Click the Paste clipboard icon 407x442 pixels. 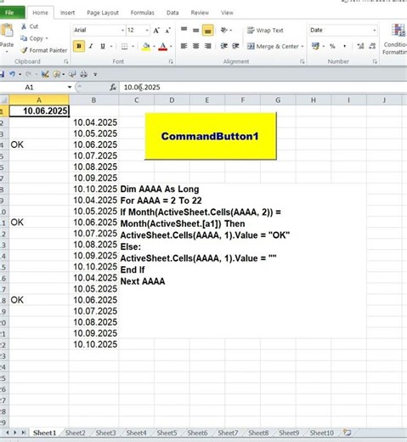tap(7, 30)
